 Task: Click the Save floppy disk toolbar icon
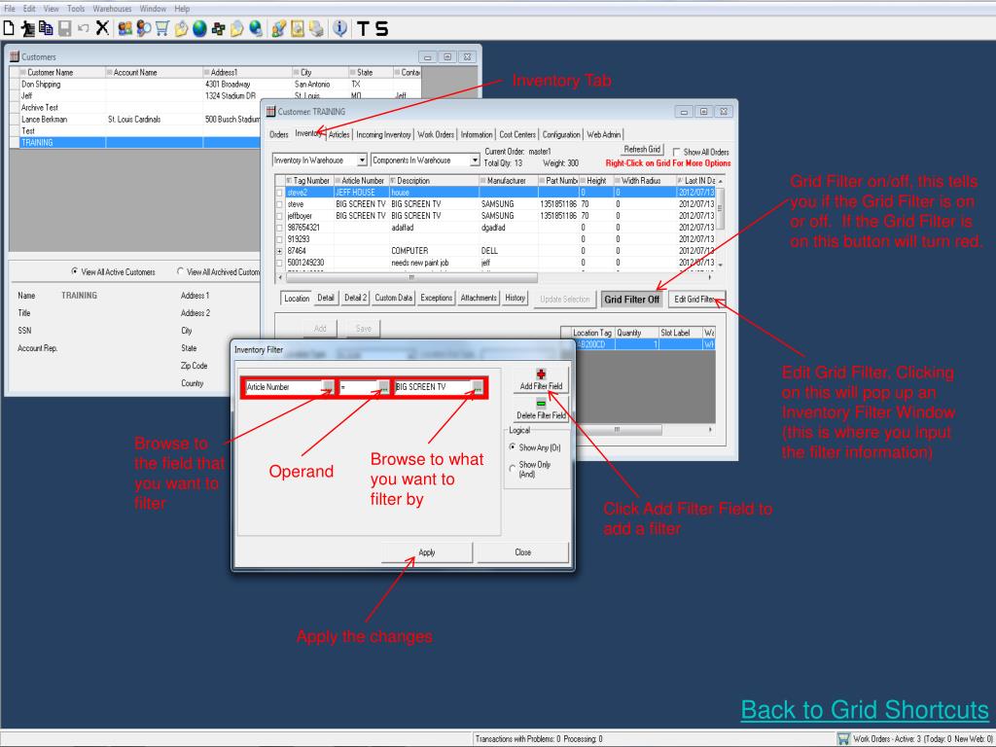[64, 28]
